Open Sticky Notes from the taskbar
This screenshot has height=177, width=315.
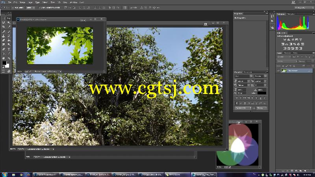click(177, 175)
